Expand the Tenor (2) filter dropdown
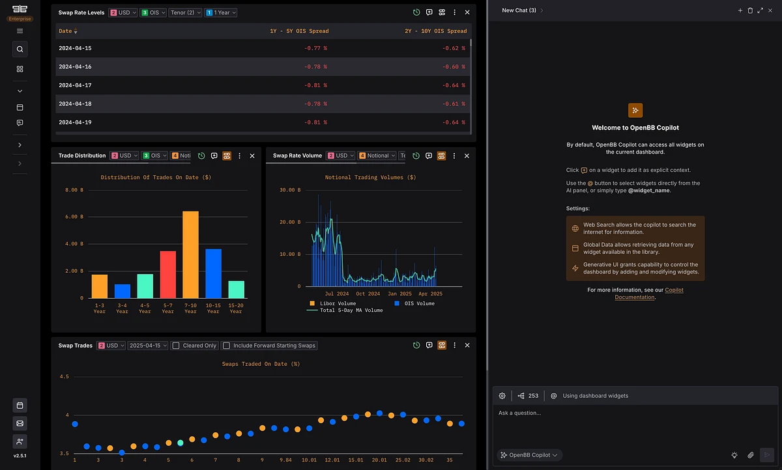Screen dimensions: 782x470 [185, 12]
